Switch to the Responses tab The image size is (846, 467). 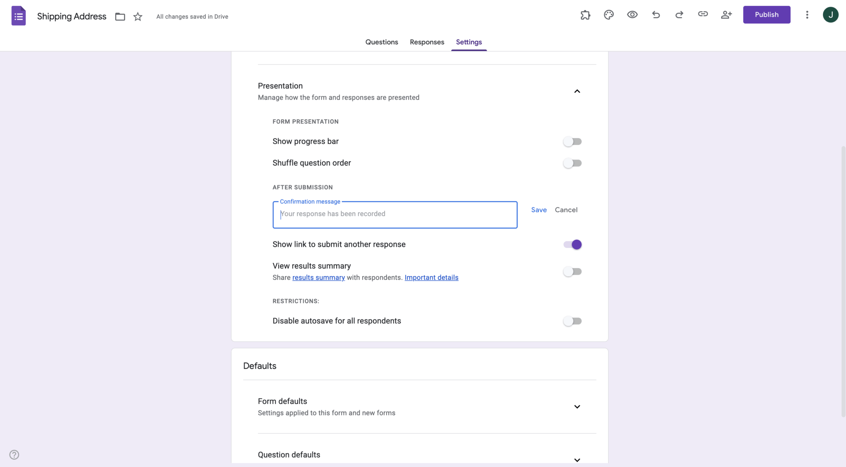pos(427,42)
